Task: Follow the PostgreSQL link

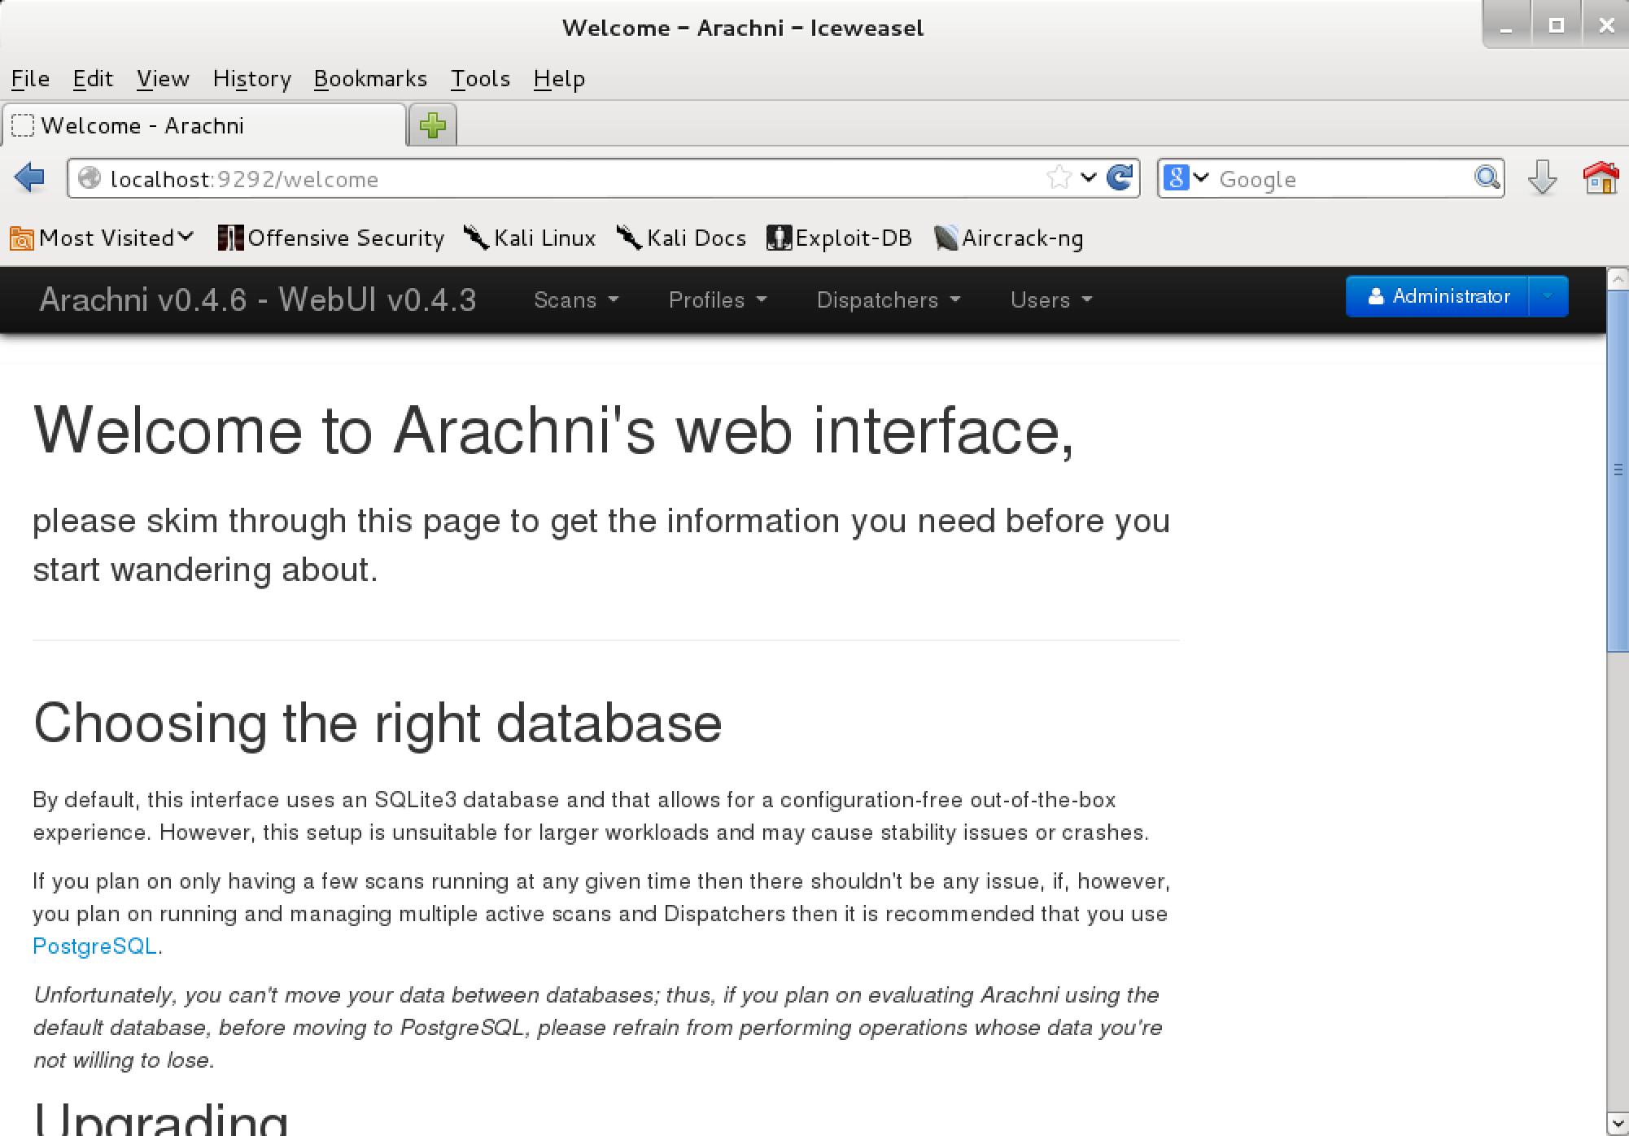Action: click(94, 946)
